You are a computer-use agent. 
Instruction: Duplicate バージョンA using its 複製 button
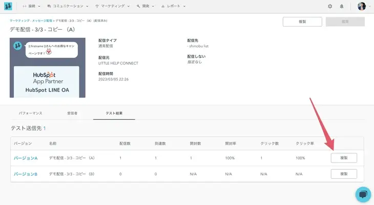(x=344, y=158)
